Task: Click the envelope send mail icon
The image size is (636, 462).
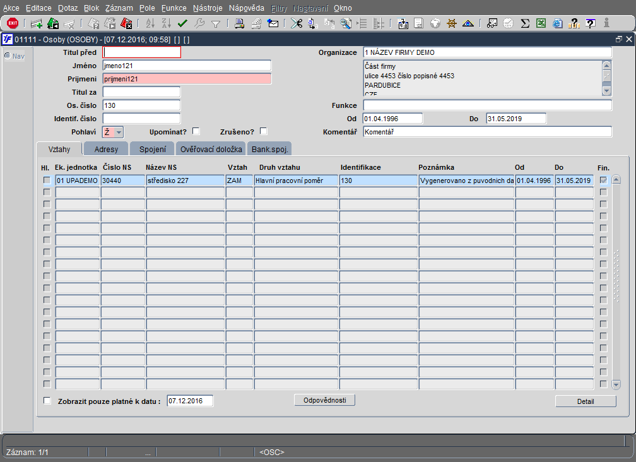Action: pos(273,23)
